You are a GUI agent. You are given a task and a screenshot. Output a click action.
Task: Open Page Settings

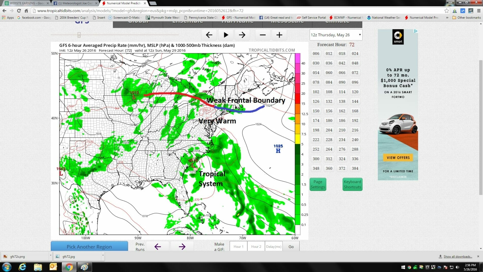pos(318,184)
